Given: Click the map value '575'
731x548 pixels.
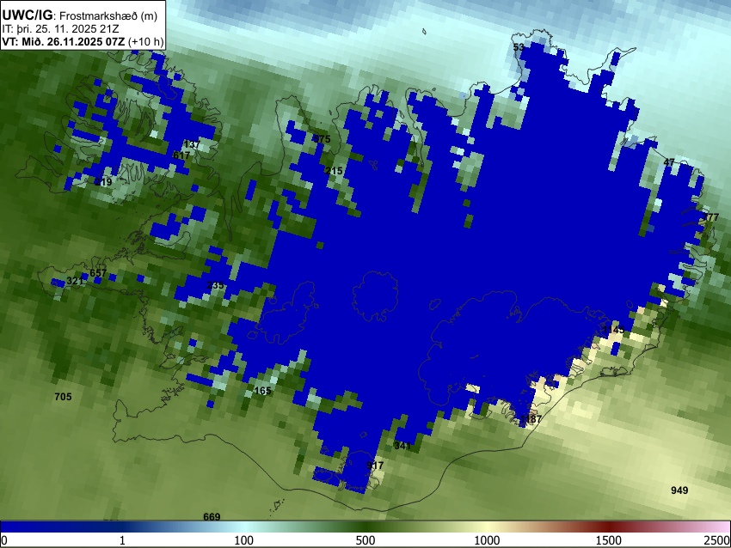Looking at the screenshot, I should pos(322,139).
